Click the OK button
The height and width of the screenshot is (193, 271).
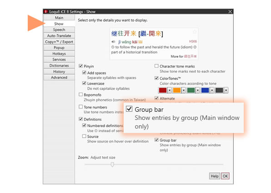pos(225,176)
